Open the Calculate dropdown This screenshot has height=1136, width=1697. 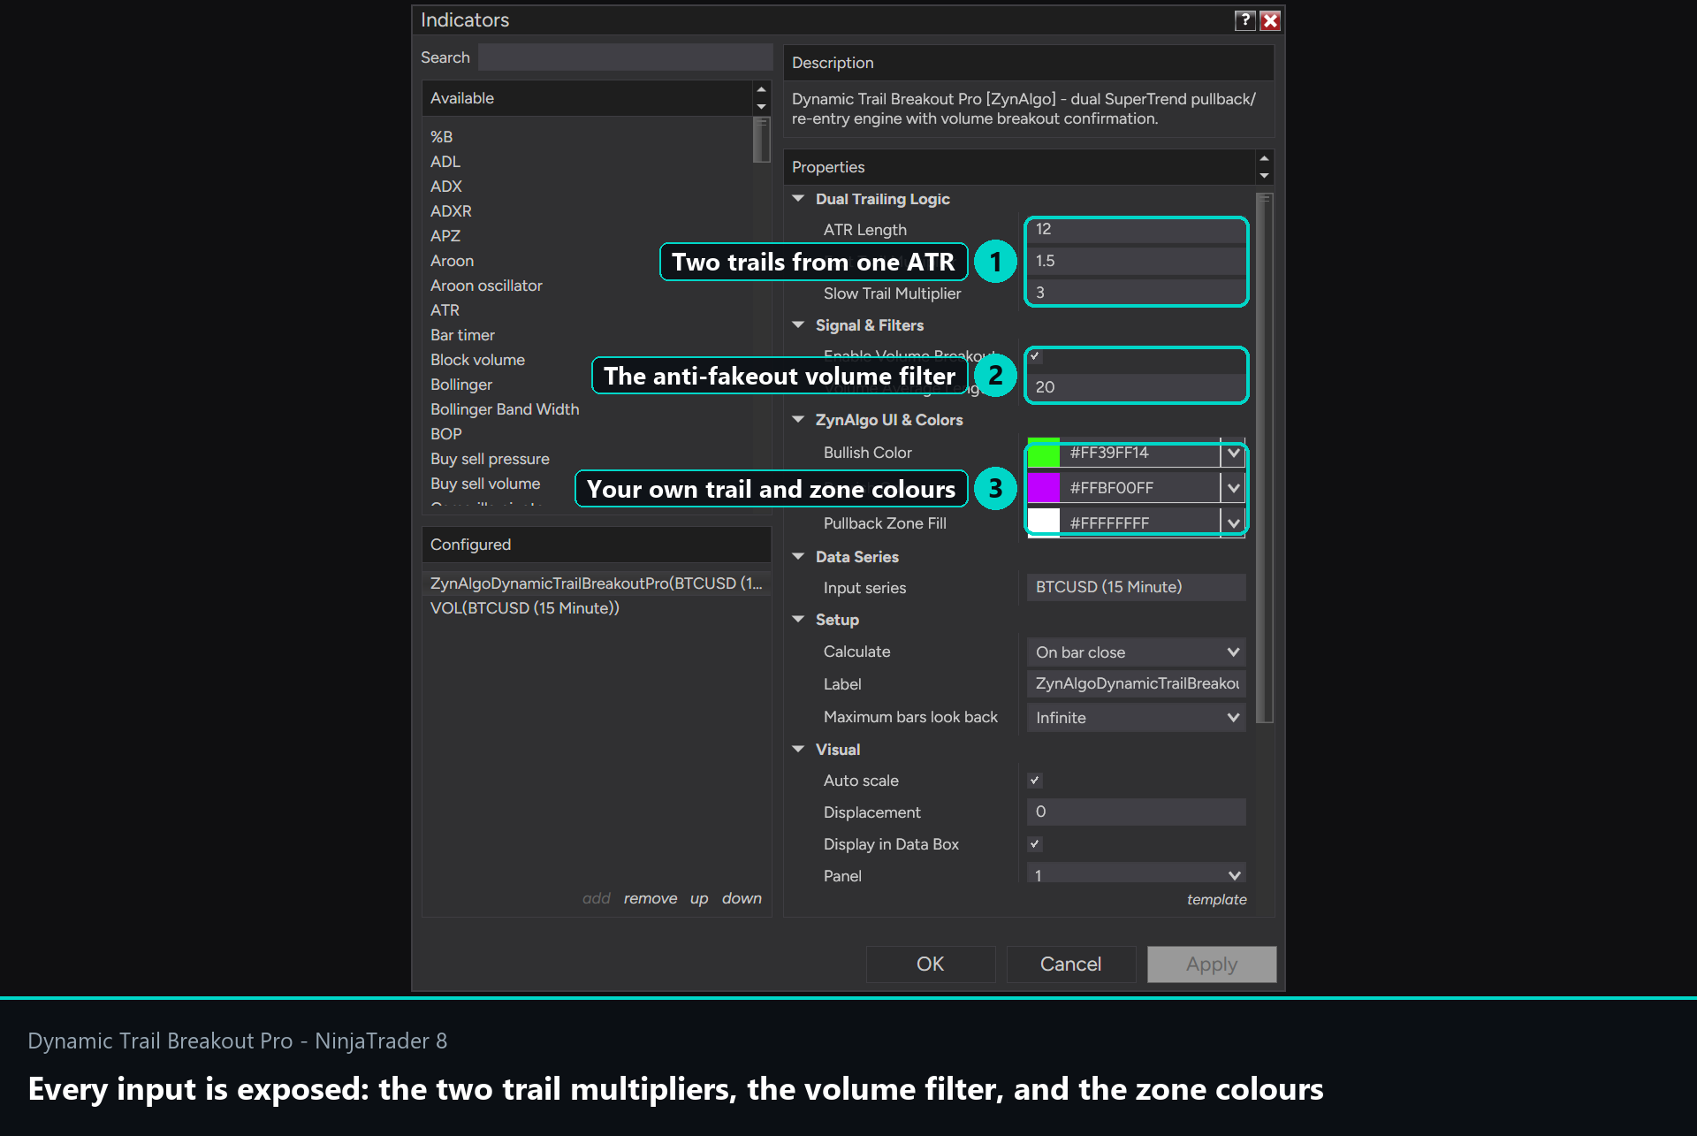pyautogui.click(x=1137, y=652)
